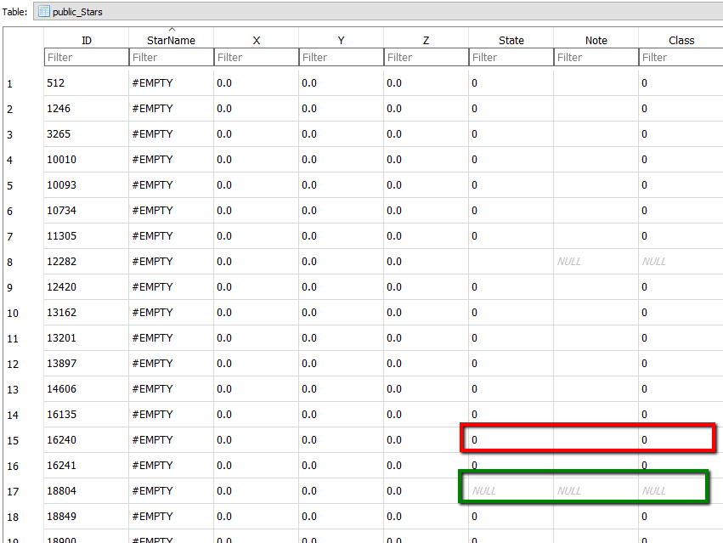Select ID cell 10734
The height and width of the screenshot is (543, 723).
(x=86, y=211)
